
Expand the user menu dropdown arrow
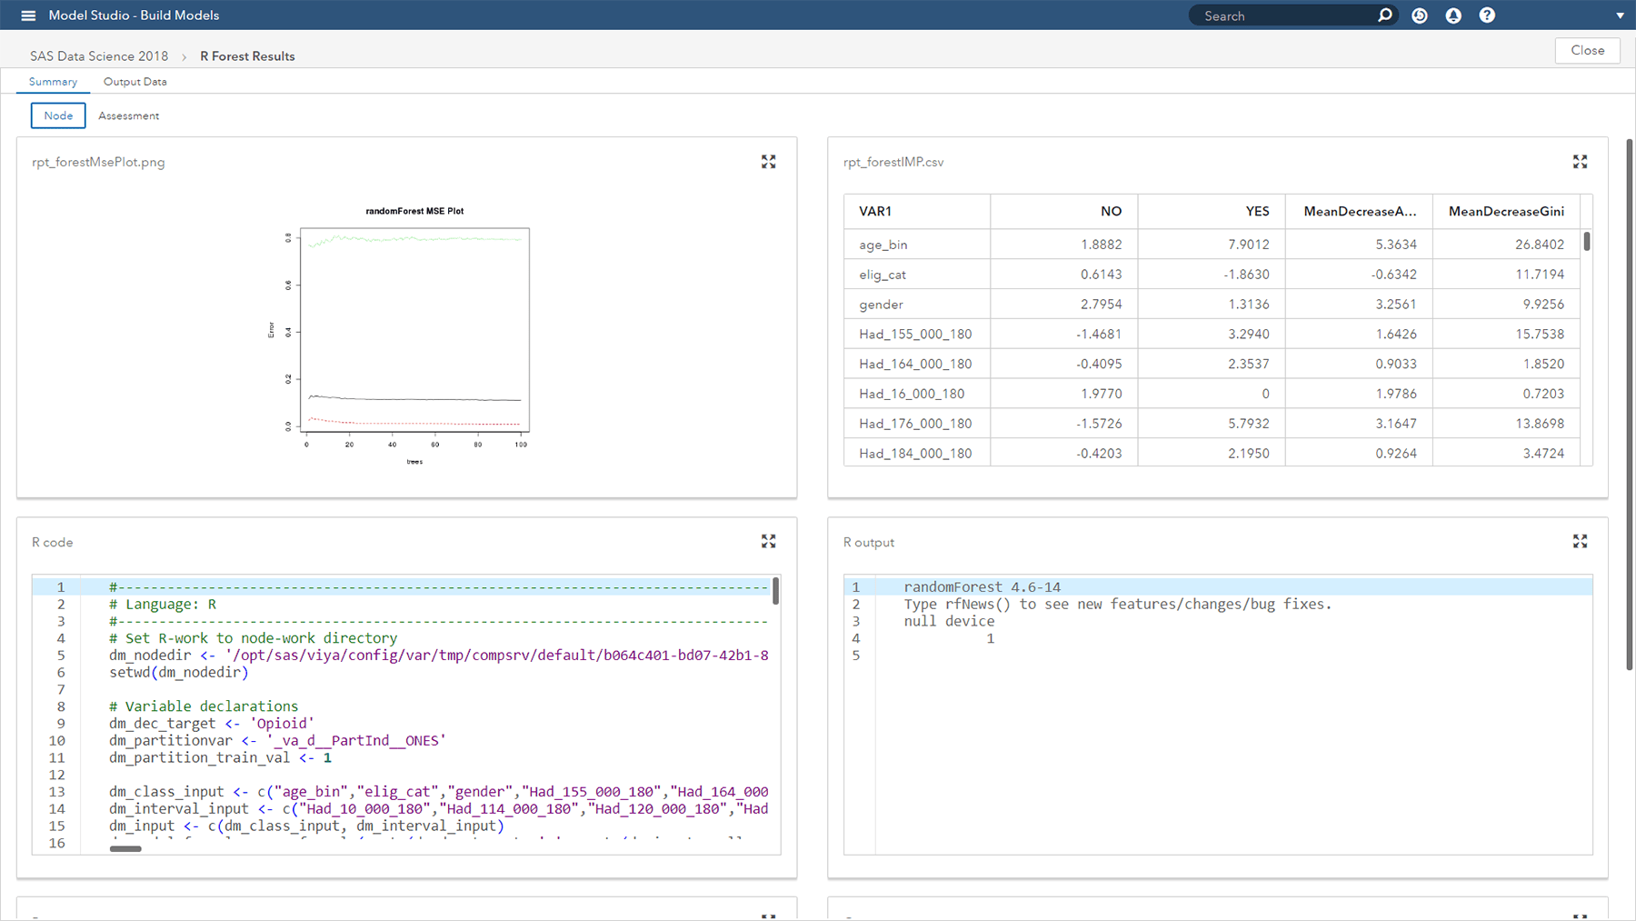(1620, 15)
